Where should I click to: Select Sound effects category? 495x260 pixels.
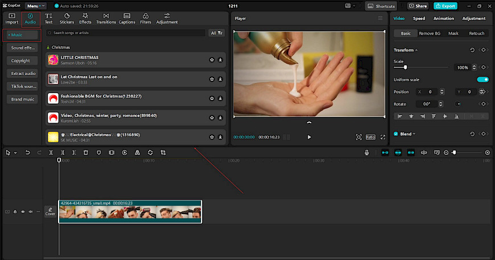pyautogui.click(x=22, y=48)
